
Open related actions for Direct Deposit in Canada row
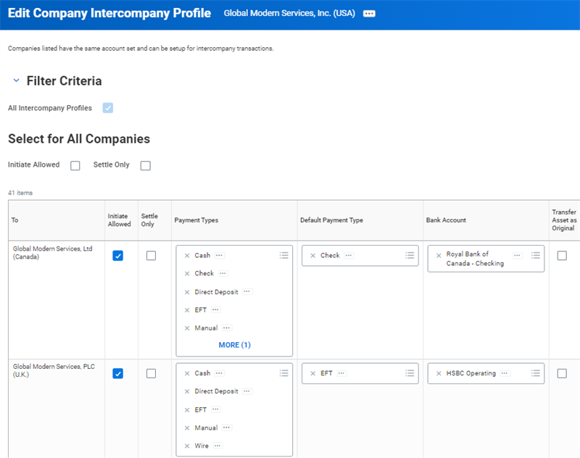[247, 291]
